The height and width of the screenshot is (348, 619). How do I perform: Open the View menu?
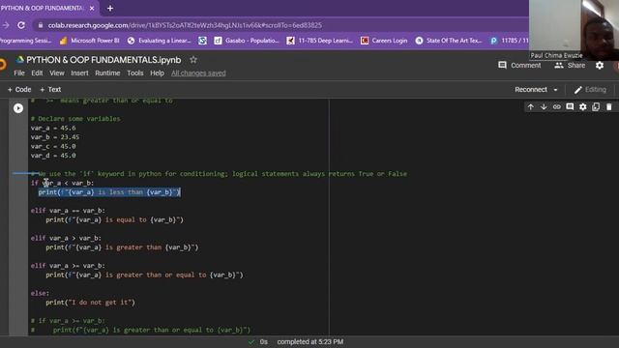coord(57,73)
